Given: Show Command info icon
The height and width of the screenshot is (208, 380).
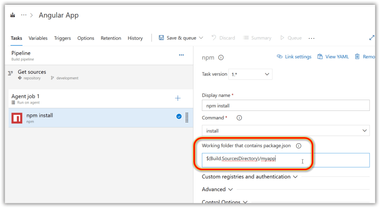Looking at the screenshot, I should click(239, 118).
